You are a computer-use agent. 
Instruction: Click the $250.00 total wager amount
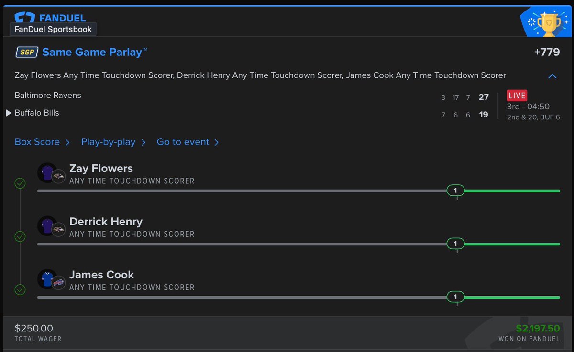34,328
